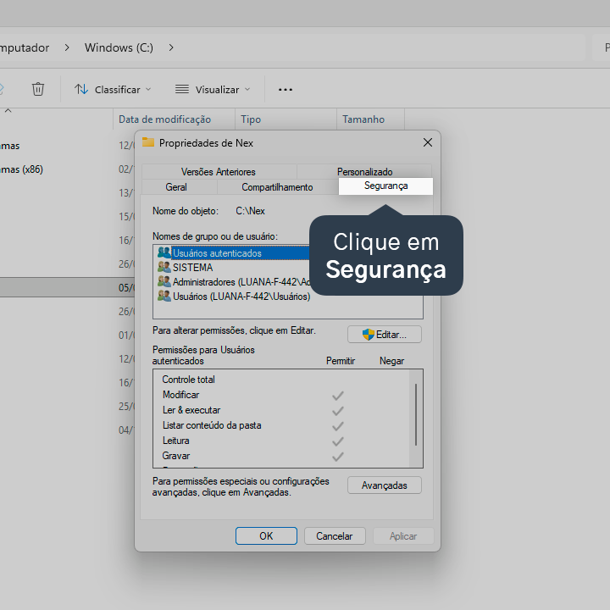610x610 pixels.
Task: Click the Controle total permission row
Action: tap(281, 380)
